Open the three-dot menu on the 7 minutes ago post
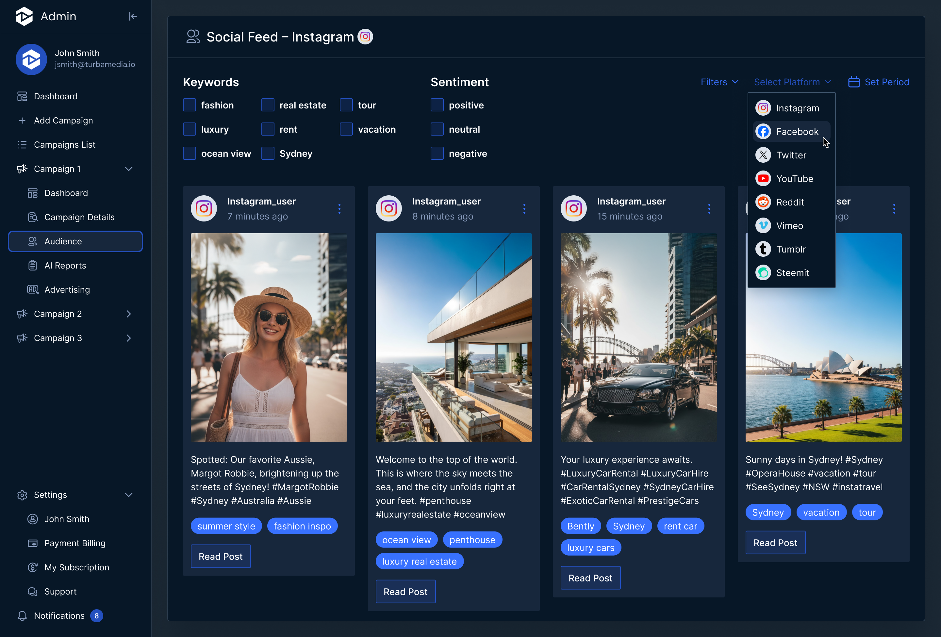 339,209
